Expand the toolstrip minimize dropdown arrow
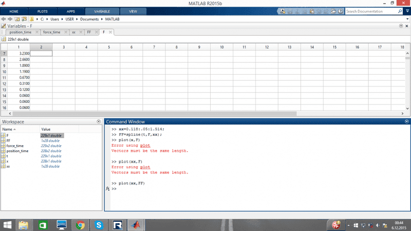The image size is (411, 231). tap(407, 11)
